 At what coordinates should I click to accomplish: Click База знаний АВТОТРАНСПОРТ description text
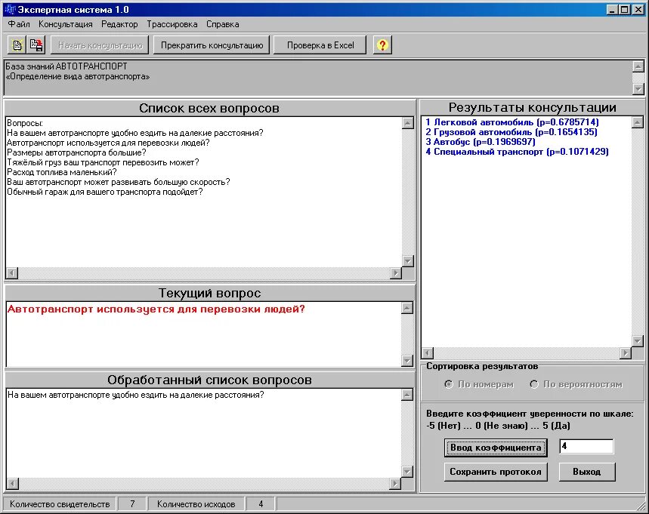point(66,66)
